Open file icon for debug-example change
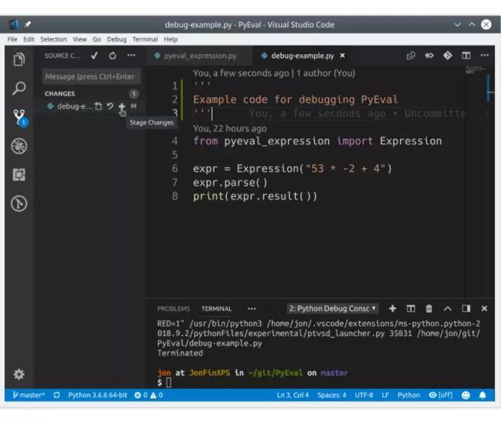This screenshot has width=501, height=423. pyautogui.click(x=99, y=106)
